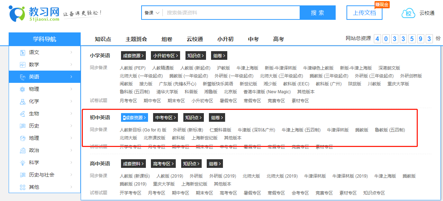Click the 政治 subject icon

coord(22,151)
